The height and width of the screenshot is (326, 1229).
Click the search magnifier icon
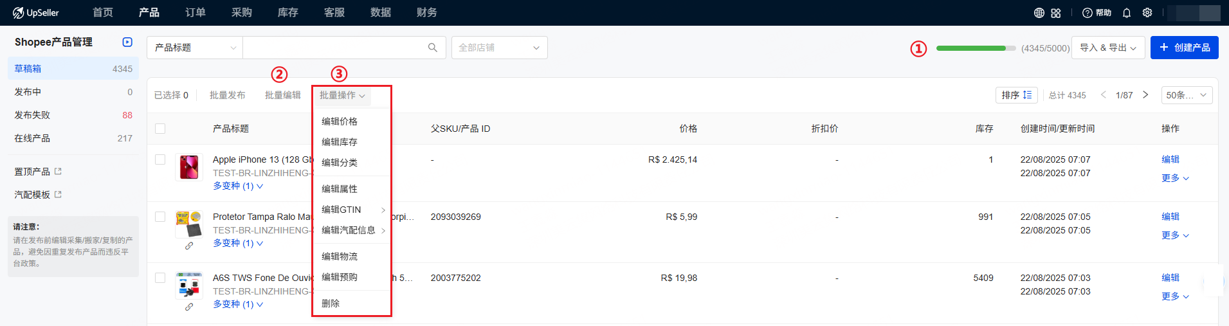click(433, 48)
